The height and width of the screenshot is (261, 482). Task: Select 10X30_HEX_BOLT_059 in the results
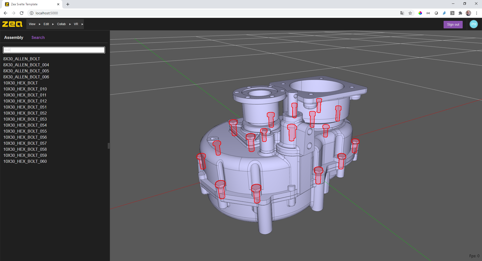coord(25,155)
